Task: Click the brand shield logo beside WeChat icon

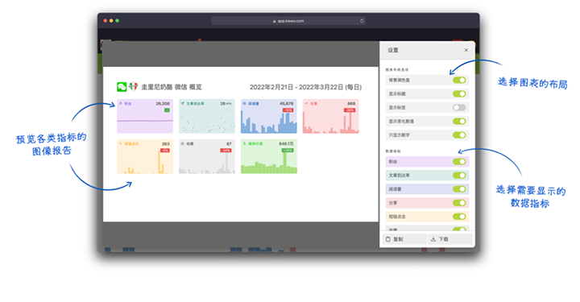Action: point(133,87)
